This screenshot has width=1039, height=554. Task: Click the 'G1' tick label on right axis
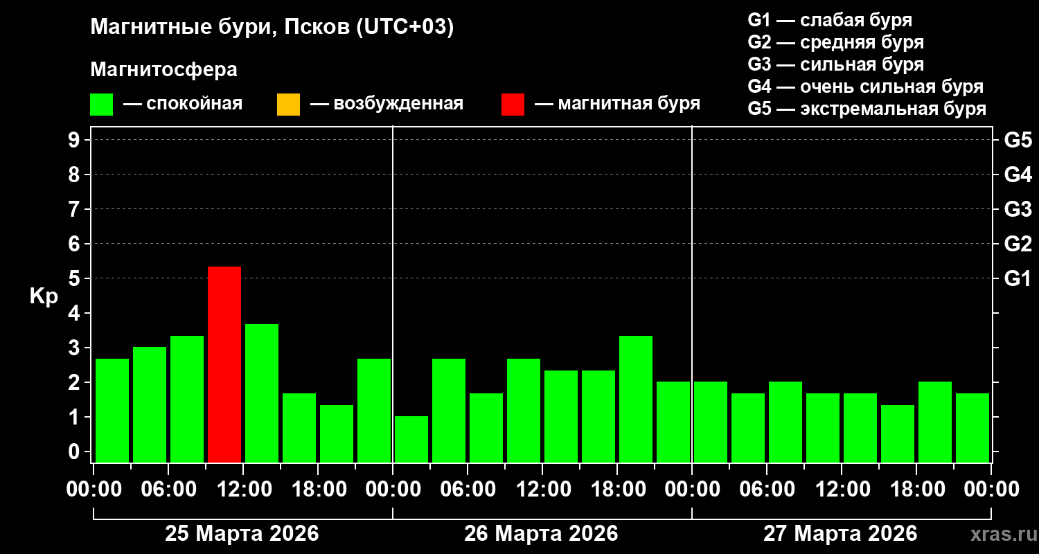(x=1018, y=278)
